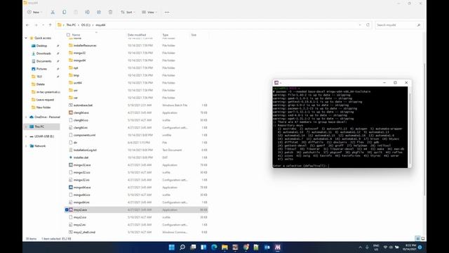Click the terminal window scrollbar
Image resolution: width=449 pixels, height=253 pixels.
[410, 127]
